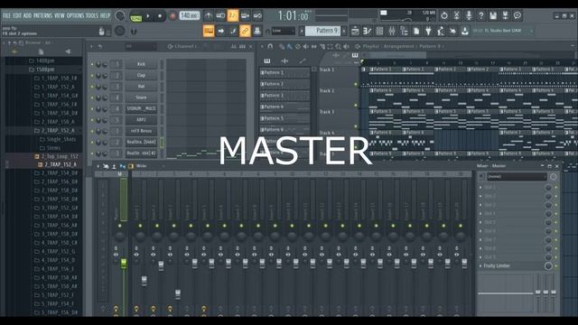Screen dimensions: 578x325
Task: Select the Kick channel button
Action: pyautogui.click(x=141, y=64)
